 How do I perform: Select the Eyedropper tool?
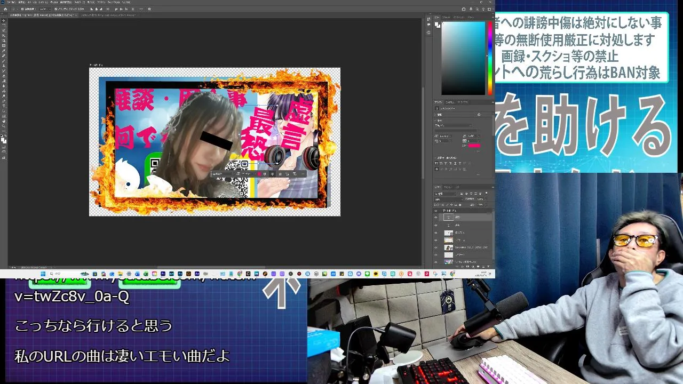coord(4,51)
